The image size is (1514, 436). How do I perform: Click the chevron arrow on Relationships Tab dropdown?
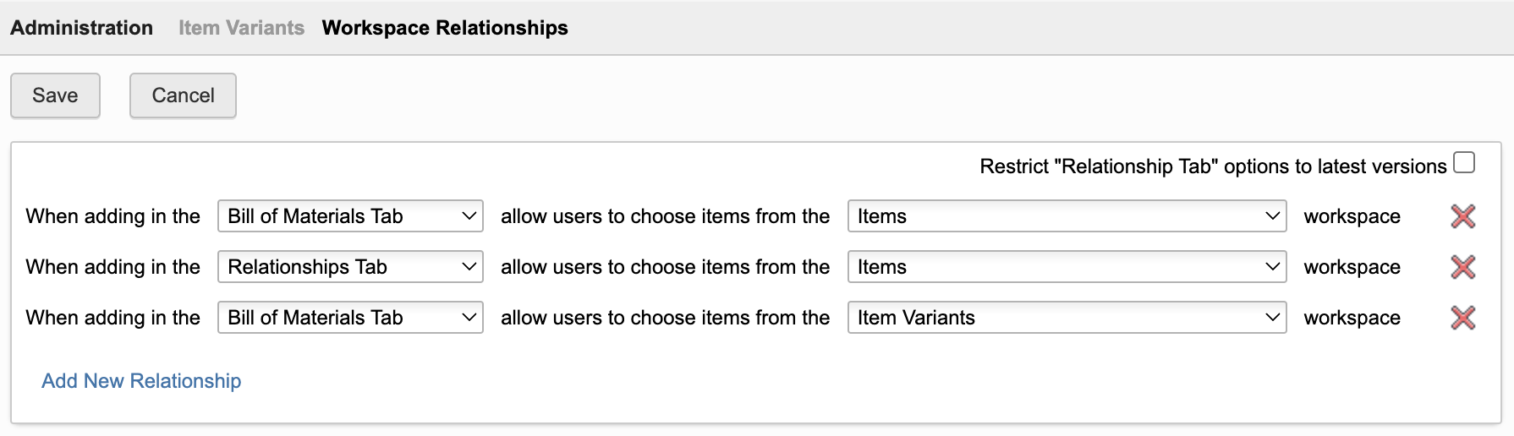coord(469,267)
